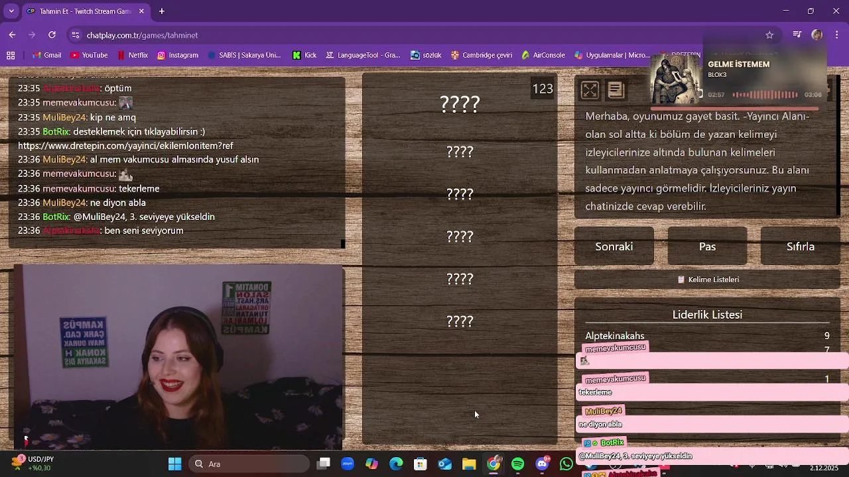Click the webcam video of streamer

tap(178, 356)
